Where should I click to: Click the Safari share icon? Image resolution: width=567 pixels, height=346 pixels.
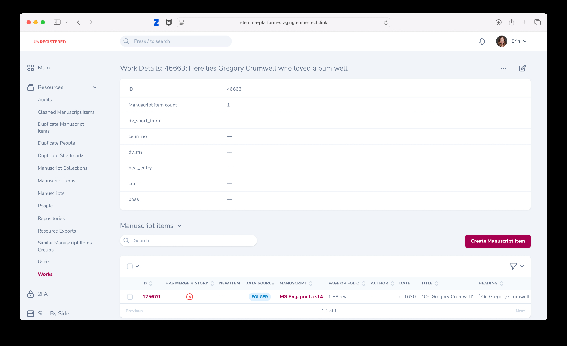(x=511, y=22)
